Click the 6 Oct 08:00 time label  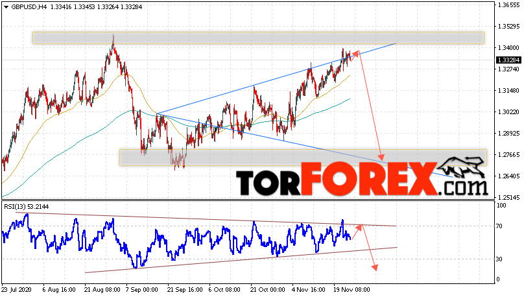(x=224, y=290)
